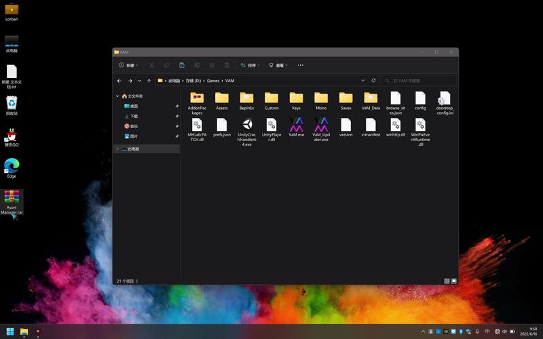543x339 pixels.
Task: Click the back navigation arrow
Action: pyautogui.click(x=119, y=81)
